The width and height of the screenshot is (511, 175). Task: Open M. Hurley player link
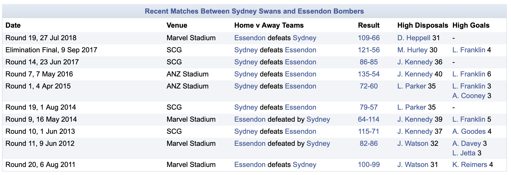(412, 50)
